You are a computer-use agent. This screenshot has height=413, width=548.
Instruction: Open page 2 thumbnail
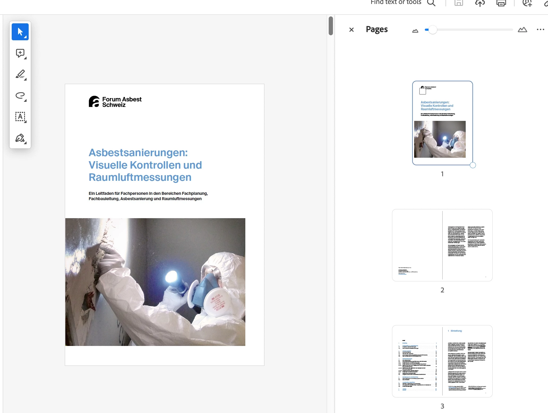(442, 245)
